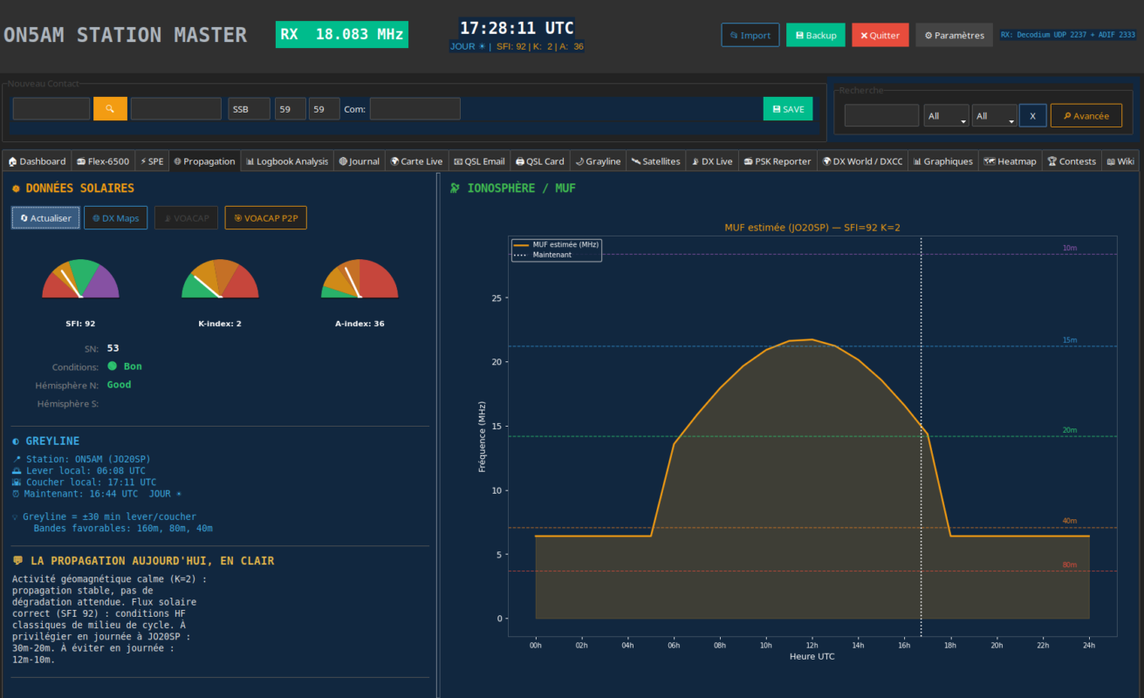Click the Recherche search input field

coord(881,115)
